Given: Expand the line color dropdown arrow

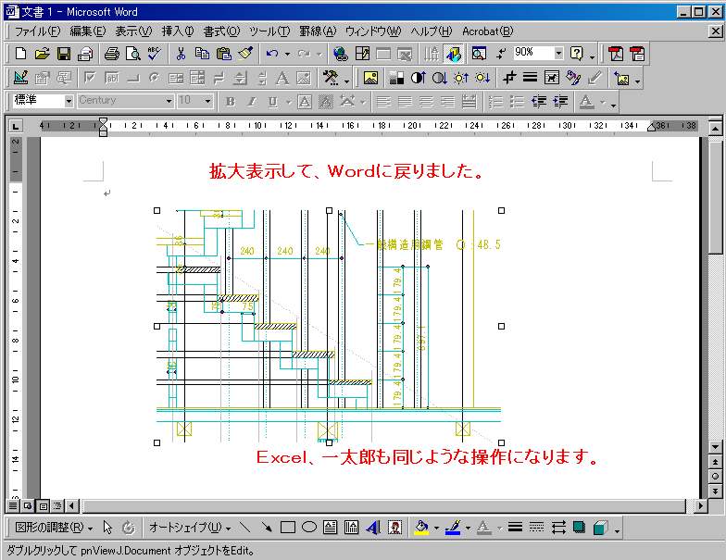Looking at the screenshot, I should click(x=468, y=528).
